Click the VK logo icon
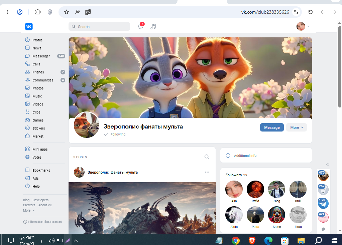Viewport: 342px width, 245px height. pyautogui.click(x=29, y=27)
